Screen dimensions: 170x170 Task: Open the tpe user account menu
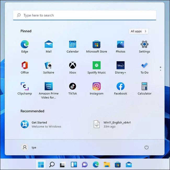click(x=29, y=147)
